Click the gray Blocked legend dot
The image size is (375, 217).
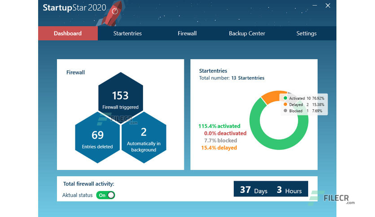(285, 111)
